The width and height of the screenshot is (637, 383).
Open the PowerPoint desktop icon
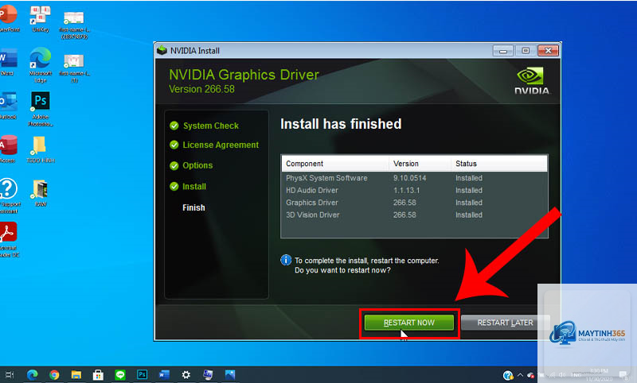9,18
